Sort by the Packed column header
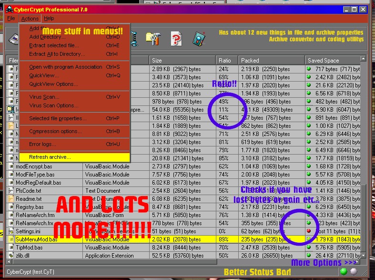Image resolution: width=375 pixels, height=280 pixels. [272, 60]
